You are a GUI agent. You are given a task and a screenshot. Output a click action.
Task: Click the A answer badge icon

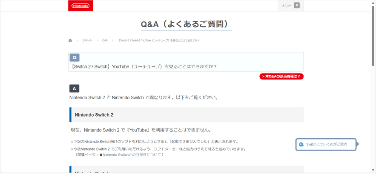pyautogui.click(x=75, y=88)
